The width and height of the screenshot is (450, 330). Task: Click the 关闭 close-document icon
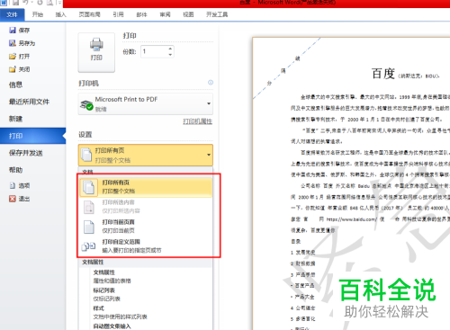click(x=13, y=69)
